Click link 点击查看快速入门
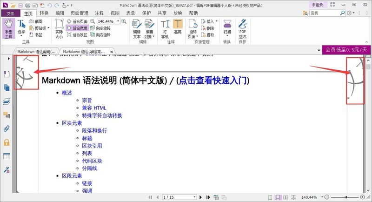The width and height of the screenshot is (372, 202). [x=213, y=81]
